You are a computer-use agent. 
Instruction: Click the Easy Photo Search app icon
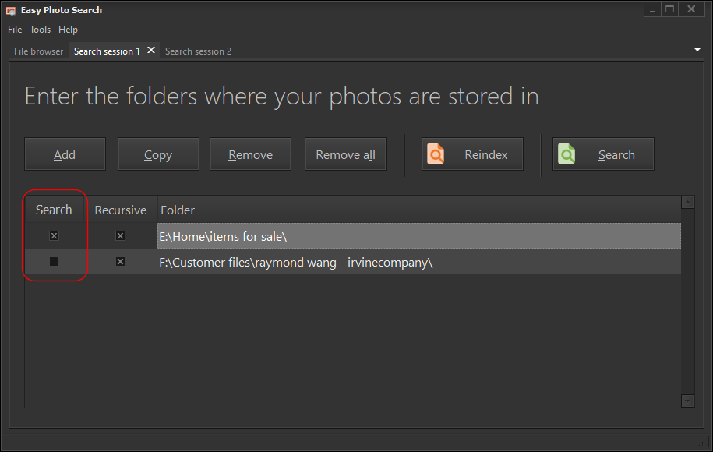pyautogui.click(x=11, y=10)
